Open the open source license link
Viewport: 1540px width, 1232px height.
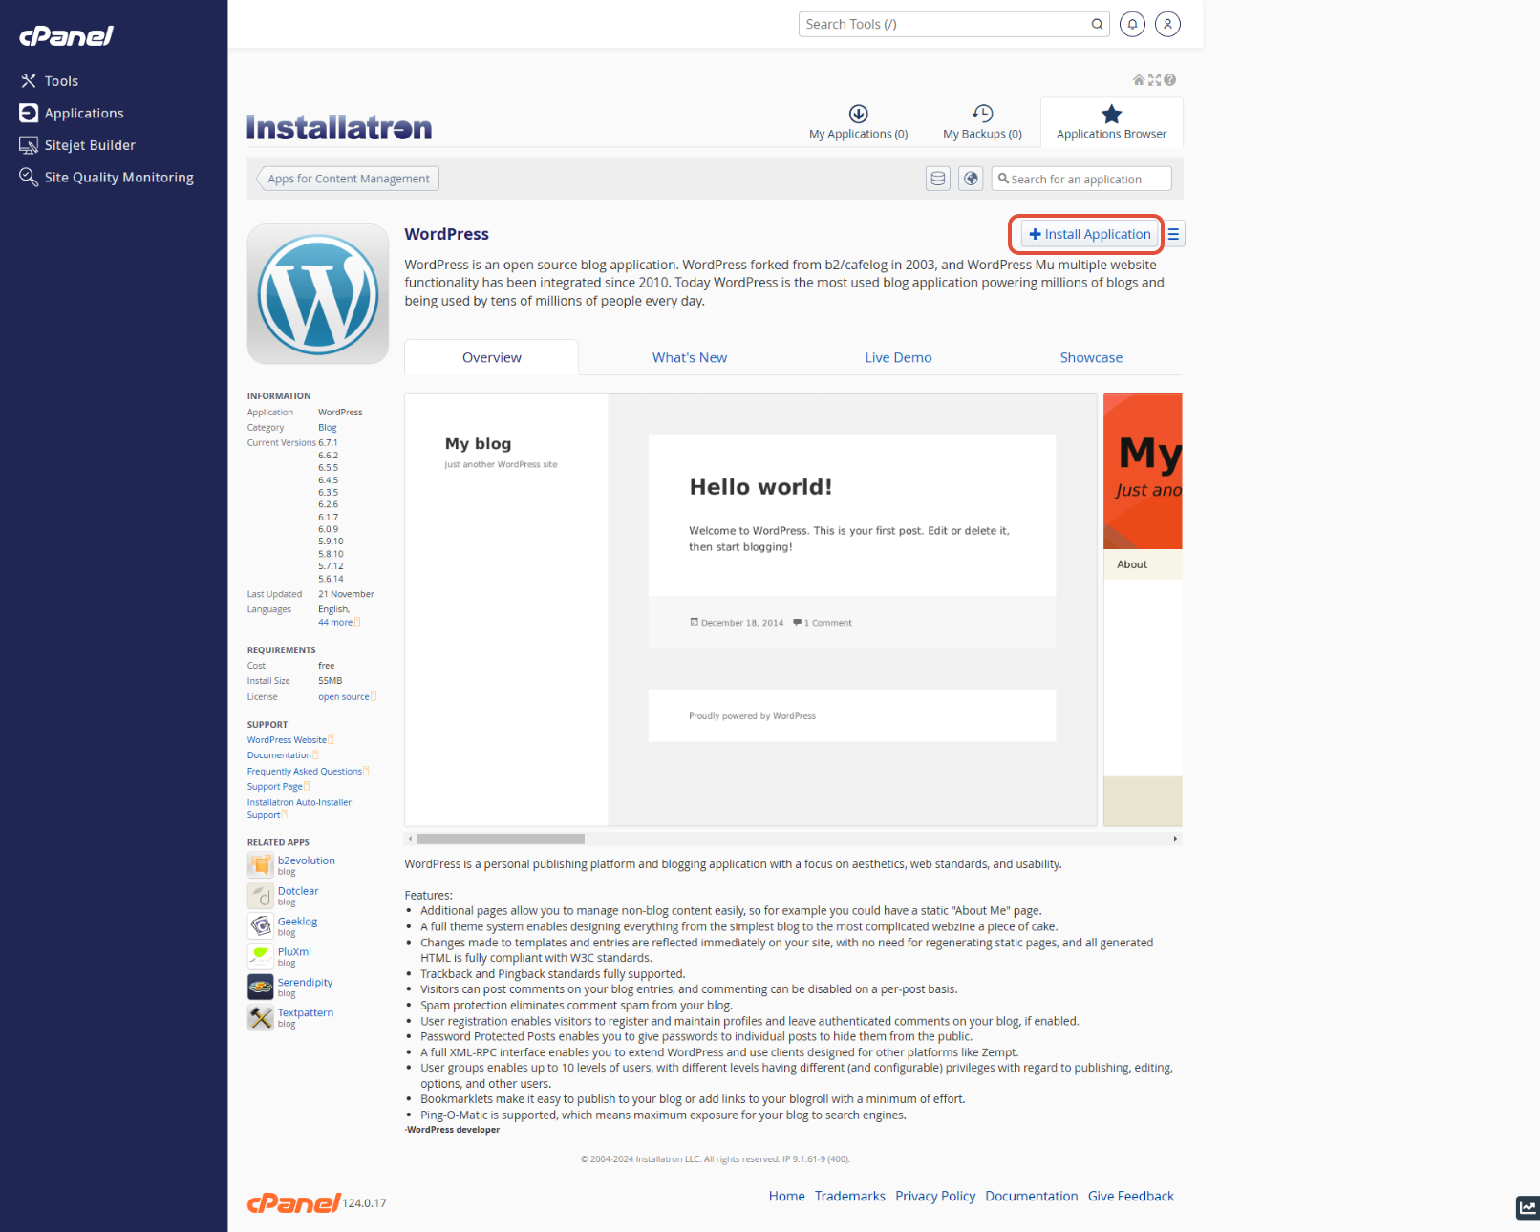click(344, 697)
